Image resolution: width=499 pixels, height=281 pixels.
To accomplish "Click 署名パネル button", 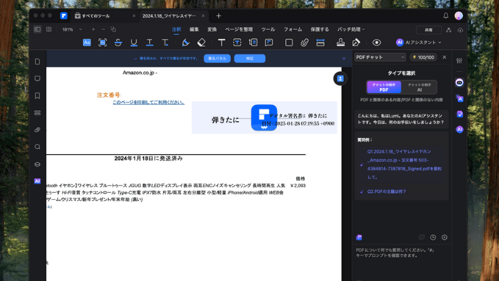I will point(217,58).
